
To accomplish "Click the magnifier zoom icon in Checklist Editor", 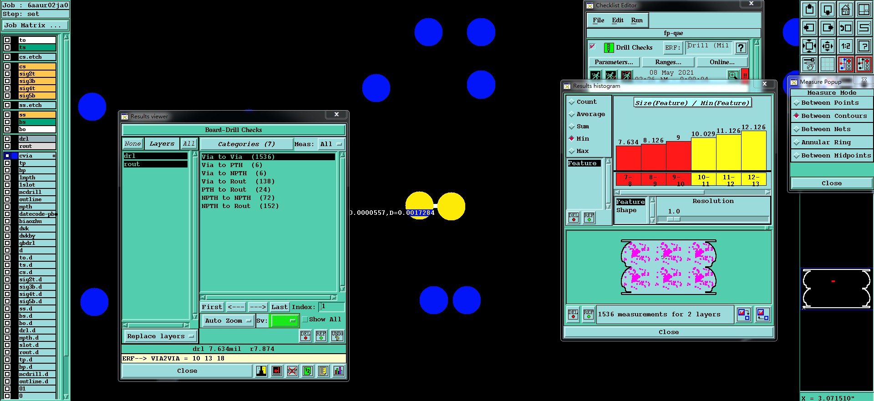I will tap(733, 75).
